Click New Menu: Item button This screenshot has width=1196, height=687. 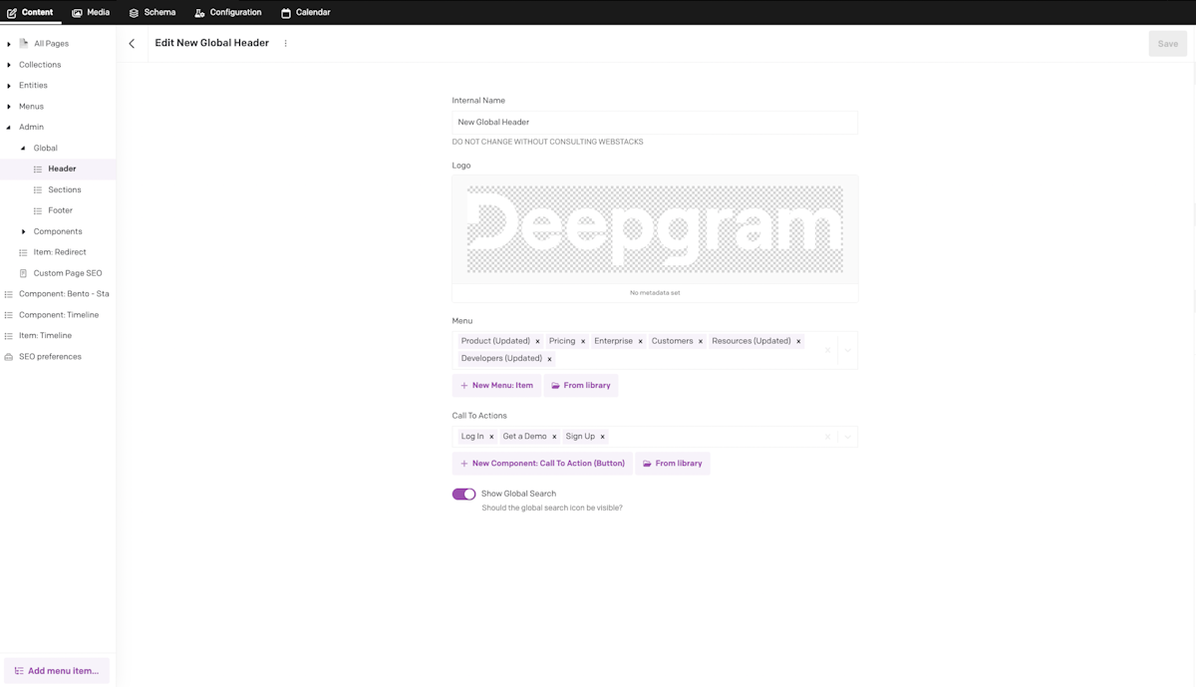click(496, 386)
